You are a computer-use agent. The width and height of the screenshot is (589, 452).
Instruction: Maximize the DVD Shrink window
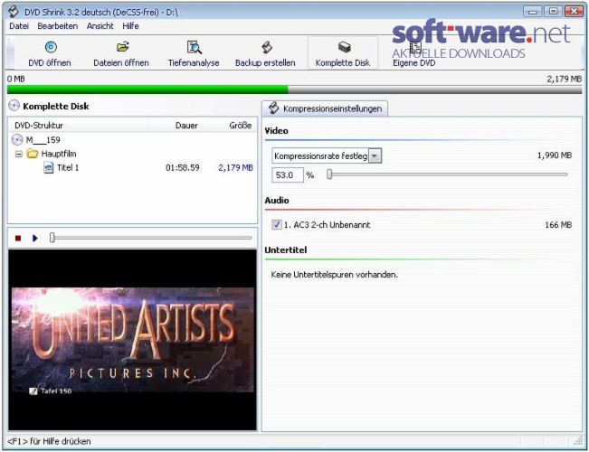(x=553, y=11)
